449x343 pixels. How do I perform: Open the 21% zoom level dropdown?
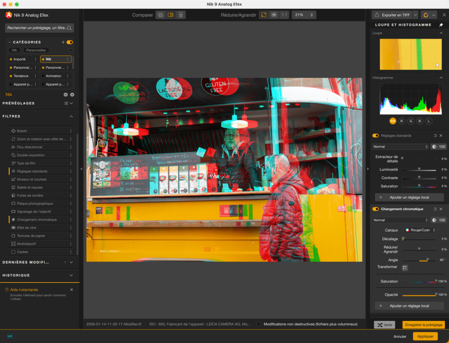pyautogui.click(x=304, y=14)
